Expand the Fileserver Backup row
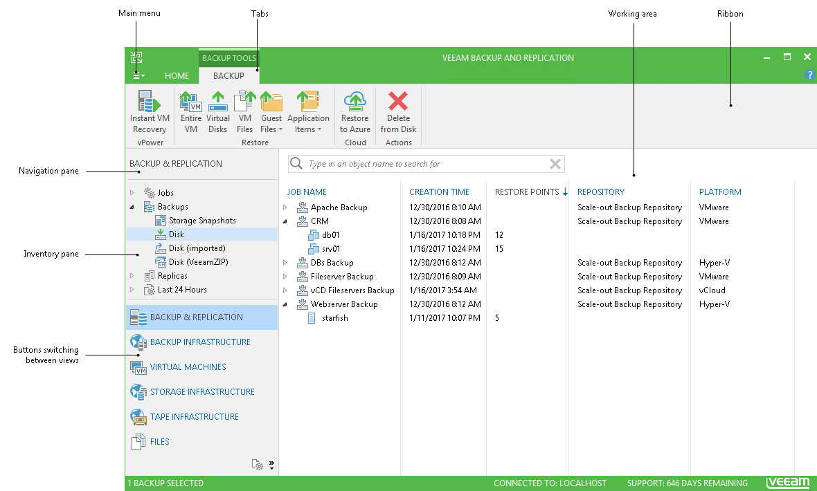Screen dimensions: 817x491 285,277
